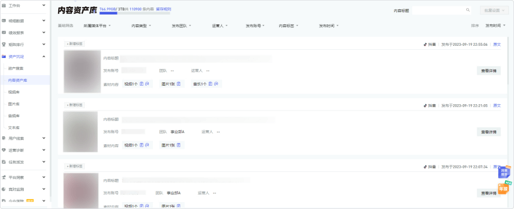This screenshot has width=514, height=209.
Task: Open the 发布账号 filter dropdown
Action: click(x=255, y=26)
